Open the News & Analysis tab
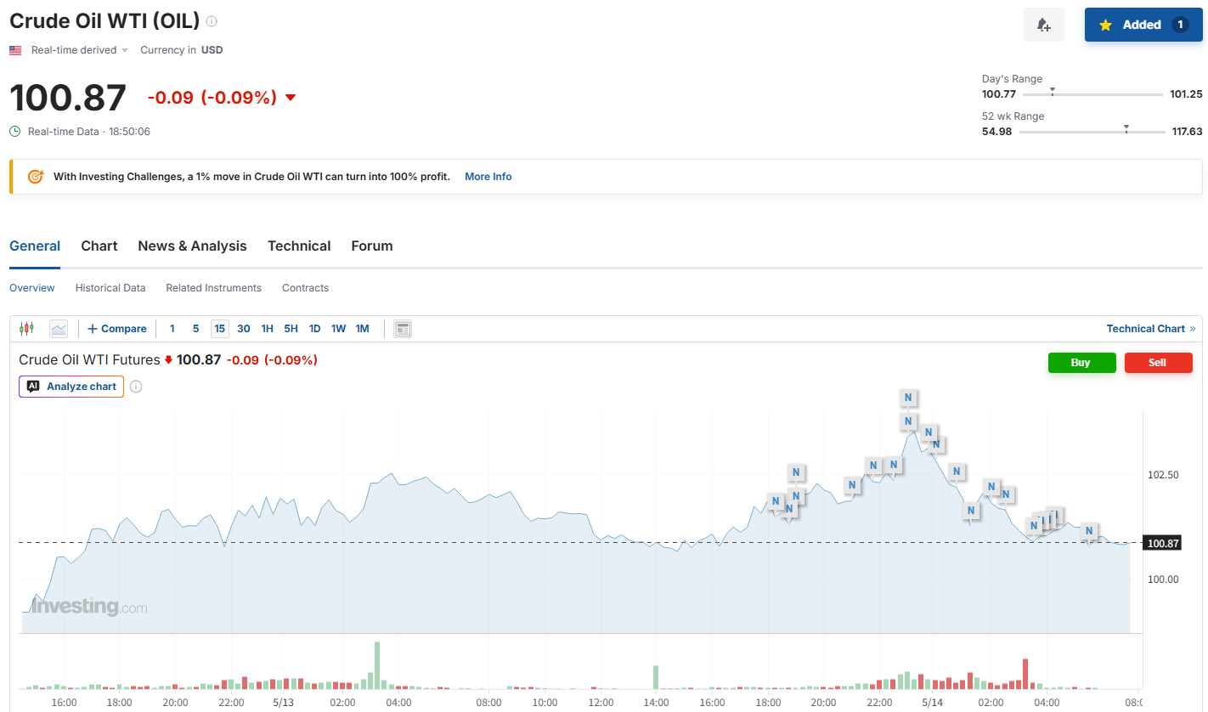The width and height of the screenshot is (1208, 712). point(192,246)
